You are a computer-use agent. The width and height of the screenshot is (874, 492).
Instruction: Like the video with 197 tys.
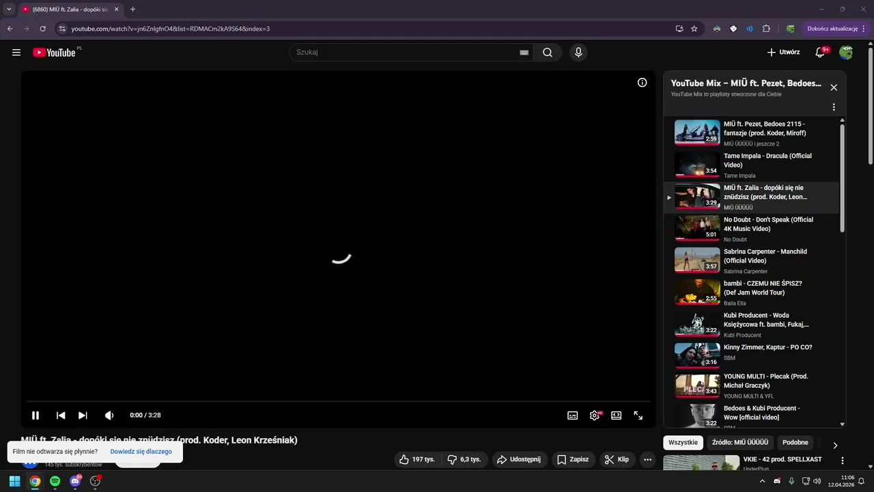coord(417,460)
